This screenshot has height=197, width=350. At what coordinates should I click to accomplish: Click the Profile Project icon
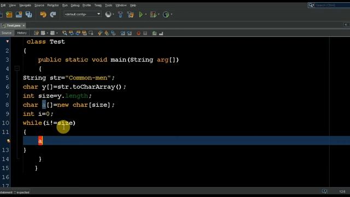click(166, 15)
